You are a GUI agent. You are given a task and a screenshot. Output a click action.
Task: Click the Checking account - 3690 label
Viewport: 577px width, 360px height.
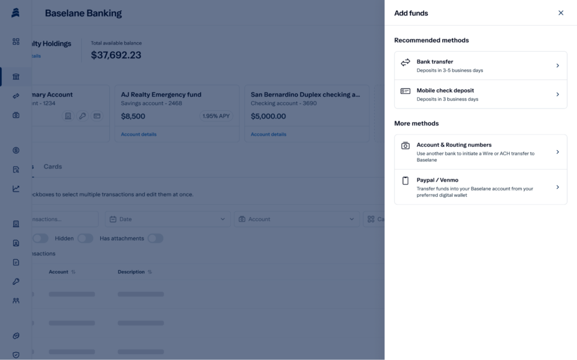coord(284,103)
